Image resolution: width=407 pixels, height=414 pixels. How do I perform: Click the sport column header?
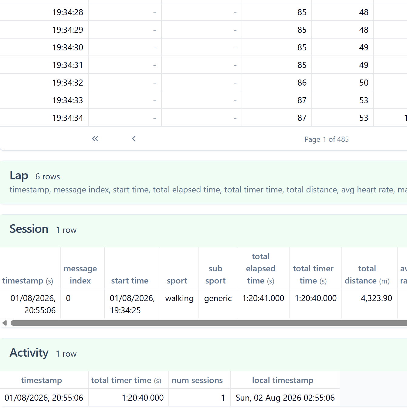coord(177,281)
